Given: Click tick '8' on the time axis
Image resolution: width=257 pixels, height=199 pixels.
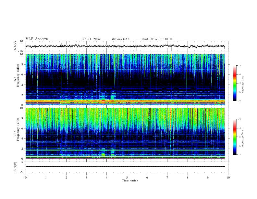Looking at the screenshot, I should [188, 178].
